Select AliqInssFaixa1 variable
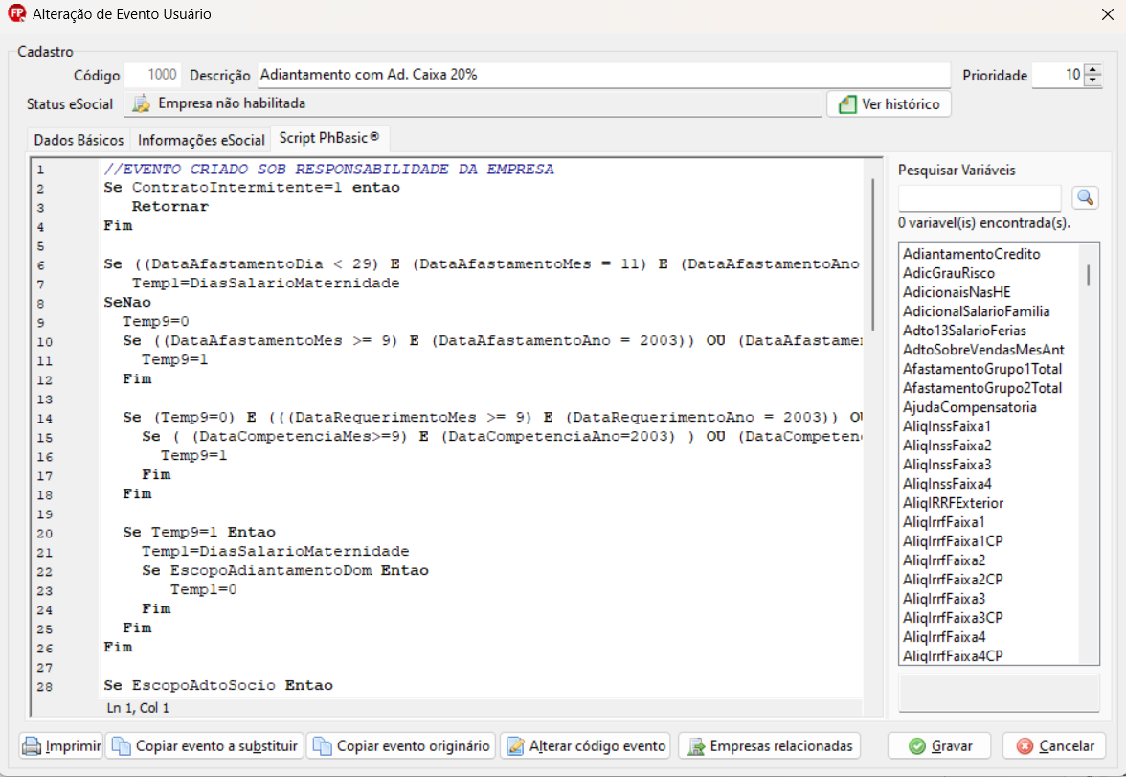Viewport: 1126px width, 777px height. (946, 426)
